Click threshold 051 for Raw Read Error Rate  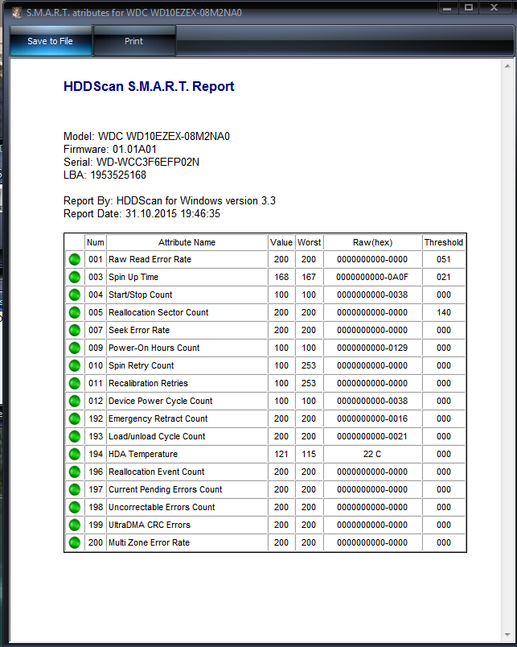(x=444, y=260)
